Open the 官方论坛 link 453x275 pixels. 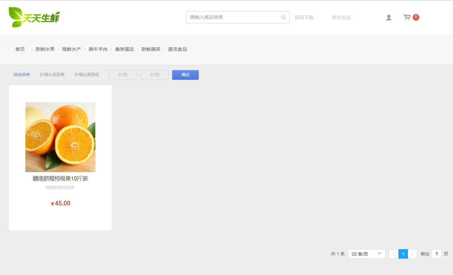click(341, 18)
